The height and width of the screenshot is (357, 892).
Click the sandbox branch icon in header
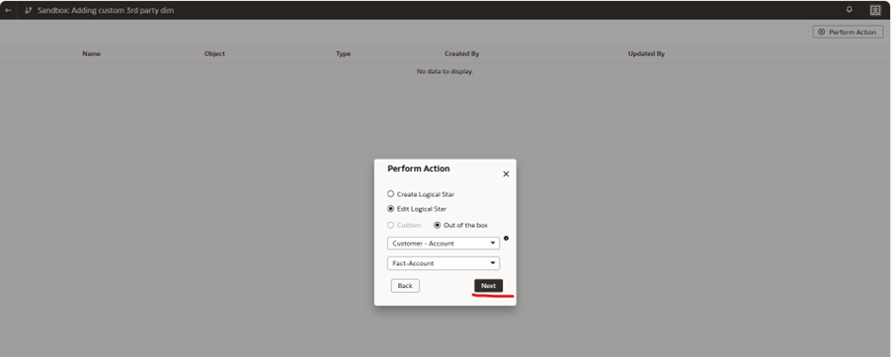[x=28, y=10]
